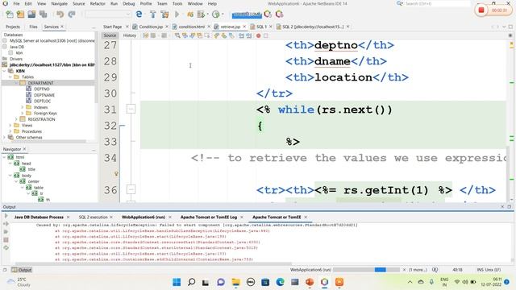This screenshot has height=290, width=516.
Task: Expand the Indexes folder
Action: (x=23, y=107)
